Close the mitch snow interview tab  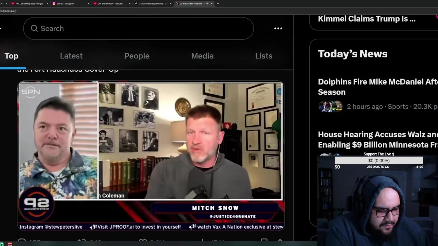pyautogui.click(x=211, y=3)
